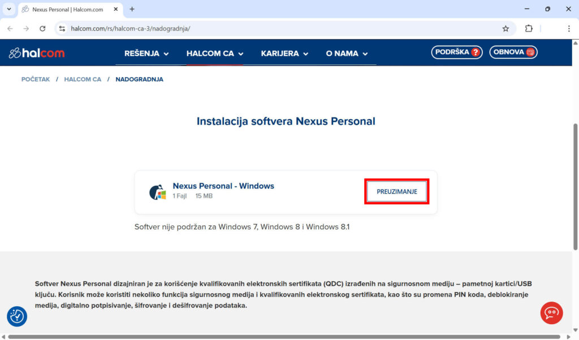This screenshot has height=340, width=579.
Task: View site information icon in address bar
Action: (x=62, y=28)
